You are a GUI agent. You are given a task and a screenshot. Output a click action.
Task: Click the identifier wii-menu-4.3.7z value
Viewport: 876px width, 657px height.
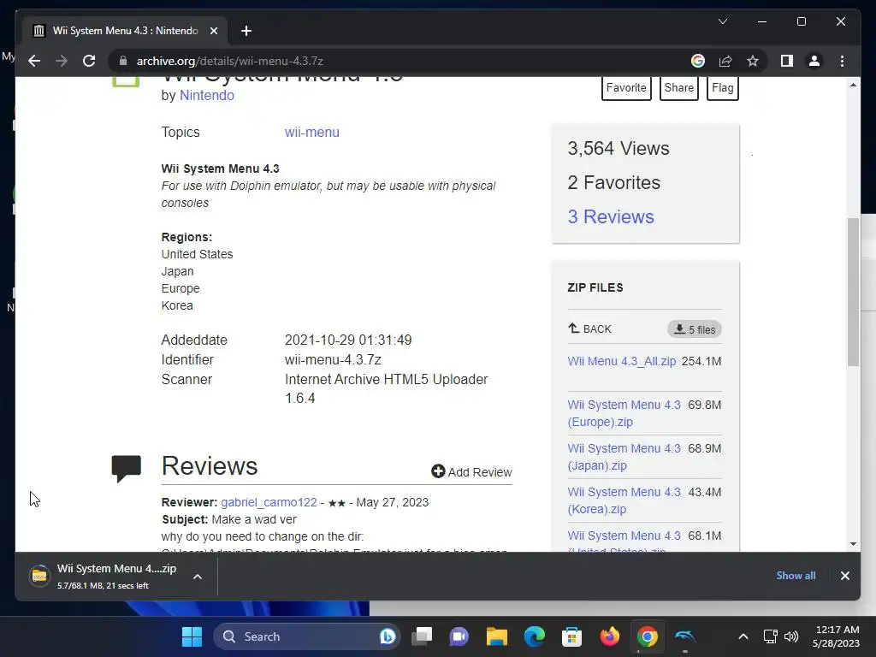click(x=333, y=360)
